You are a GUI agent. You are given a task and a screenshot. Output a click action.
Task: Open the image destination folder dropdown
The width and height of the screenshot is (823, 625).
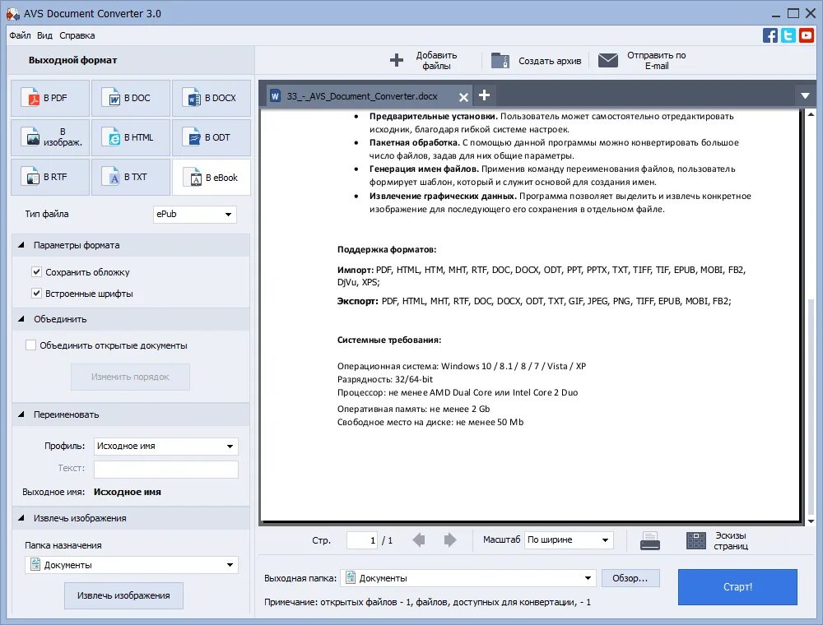pyautogui.click(x=131, y=565)
